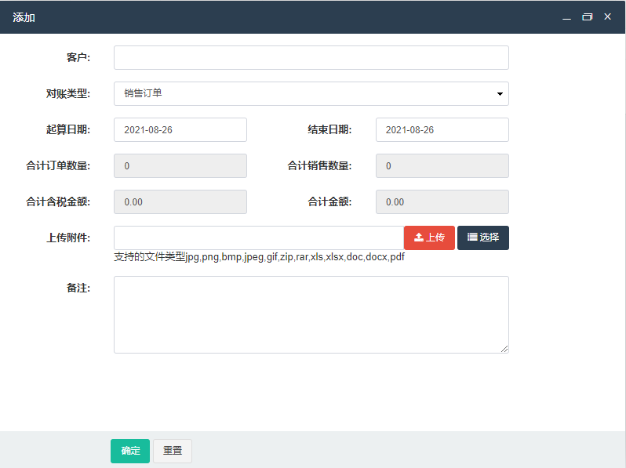
Task: Confirm with the green 确定 button
Action: [x=130, y=451]
